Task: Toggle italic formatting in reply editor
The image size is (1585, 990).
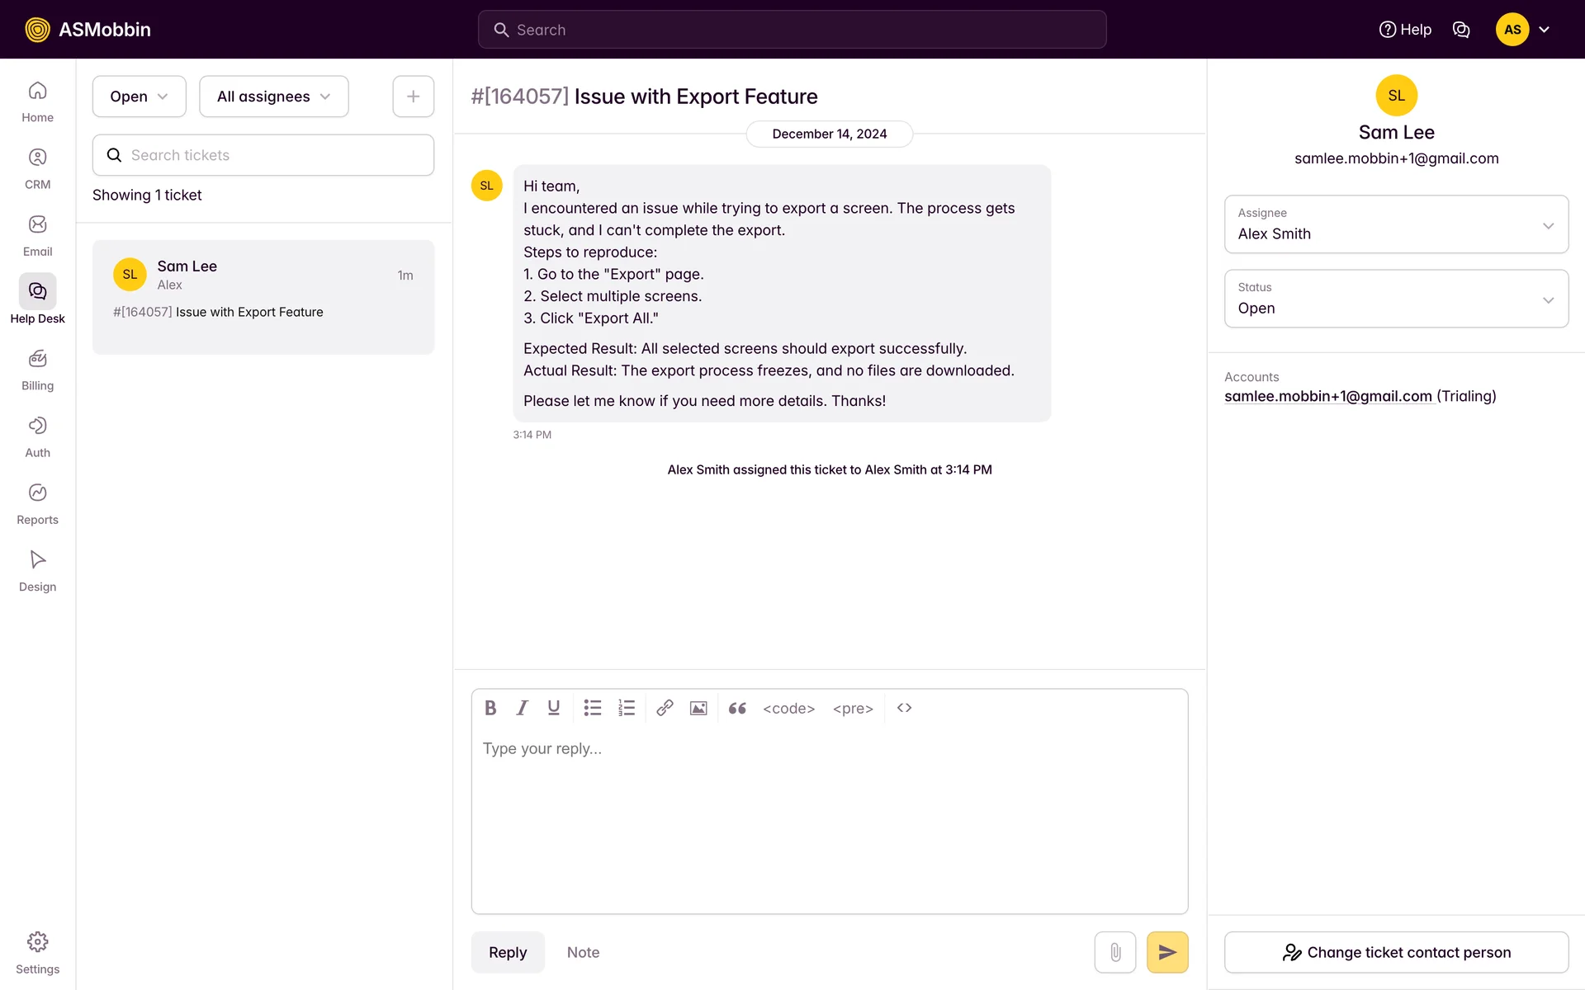Action: pyautogui.click(x=522, y=708)
